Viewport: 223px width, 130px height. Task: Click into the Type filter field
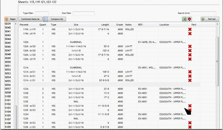click(42, 13)
